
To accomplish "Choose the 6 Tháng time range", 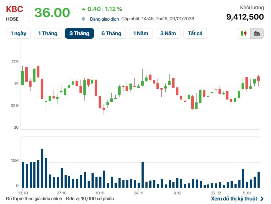I will pos(111,33).
